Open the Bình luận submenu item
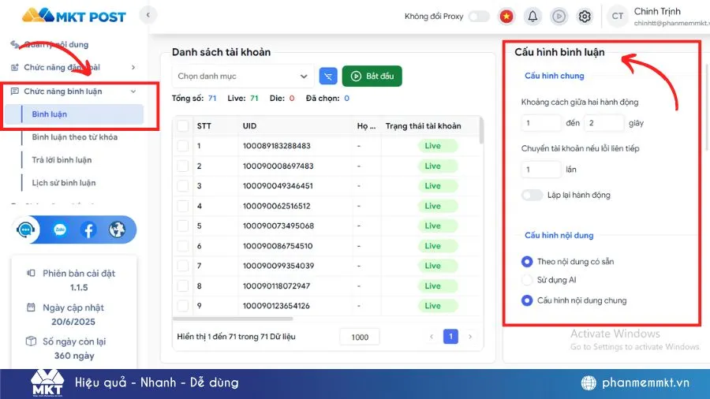 pyautogui.click(x=74, y=114)
